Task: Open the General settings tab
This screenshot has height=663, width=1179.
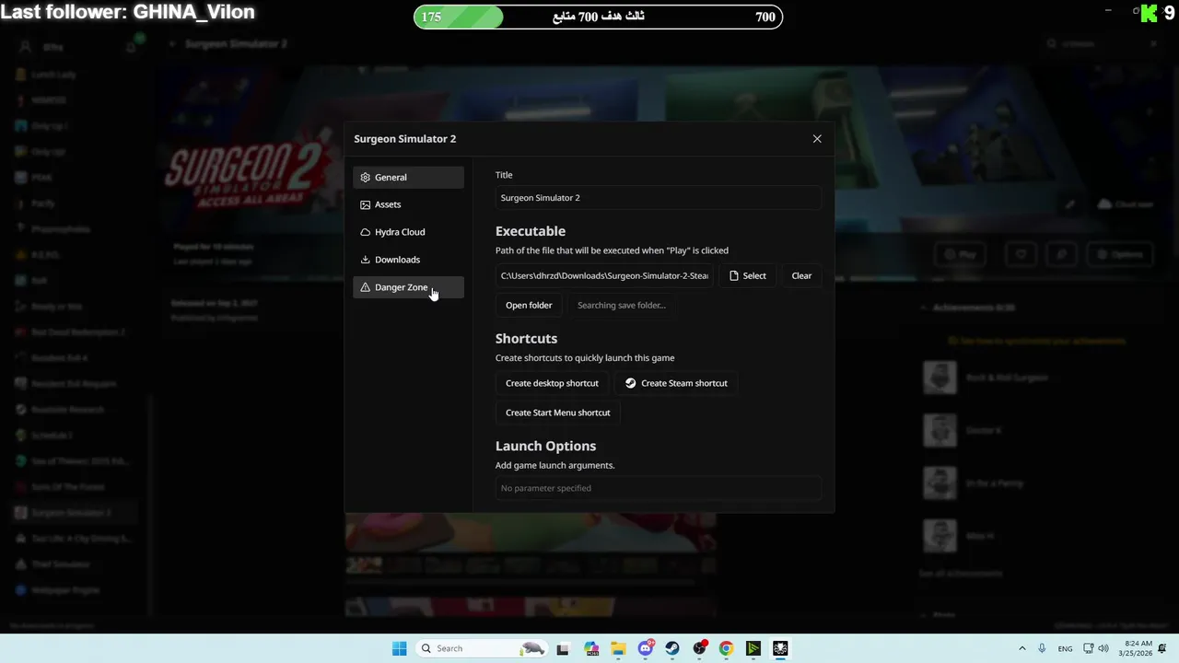Action: pos(408,177)
